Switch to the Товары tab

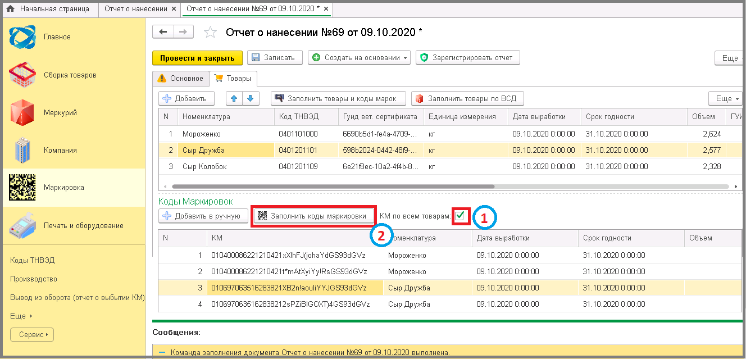233,78
